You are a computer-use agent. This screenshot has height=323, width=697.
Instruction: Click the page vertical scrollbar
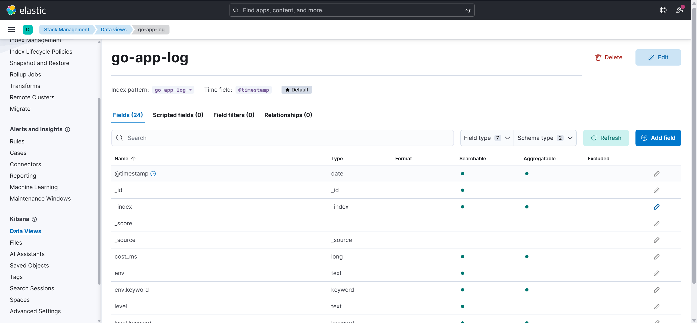pyautogui.click(x=694, y=145)
